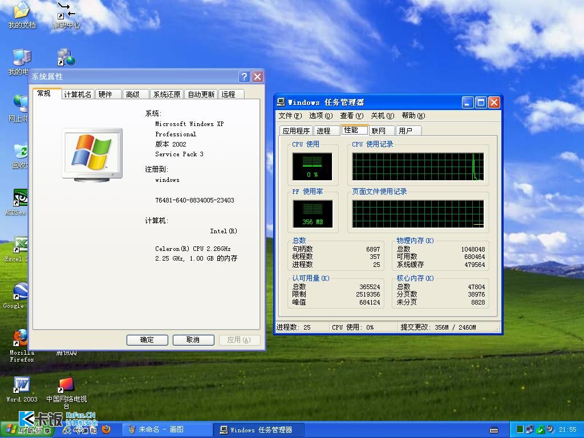Open the 文件(F) menu in Task Manager
Screen dimensions: 584x438
tap(290, 116)
